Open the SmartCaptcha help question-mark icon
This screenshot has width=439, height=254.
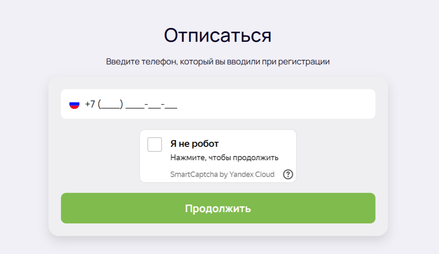pyautogui.click(x=288, y=174)
